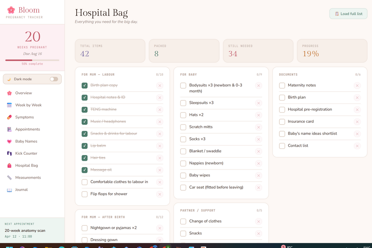Go to Week by Week section

click(x=32, y=105)
